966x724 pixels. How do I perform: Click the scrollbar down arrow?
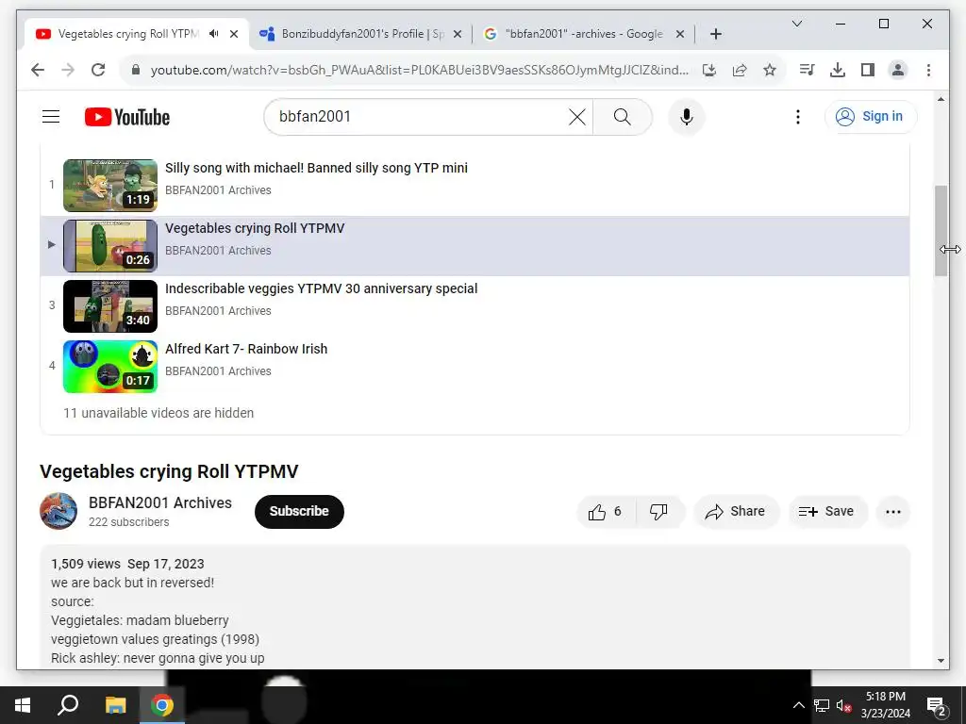[941, 661]
